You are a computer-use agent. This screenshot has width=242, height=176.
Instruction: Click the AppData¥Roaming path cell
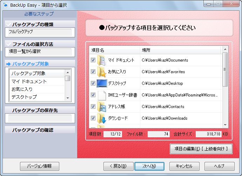180,95
